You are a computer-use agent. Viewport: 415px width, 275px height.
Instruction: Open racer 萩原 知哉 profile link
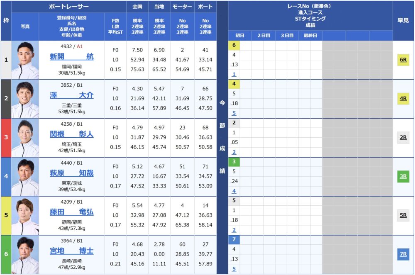pos(72,173)
